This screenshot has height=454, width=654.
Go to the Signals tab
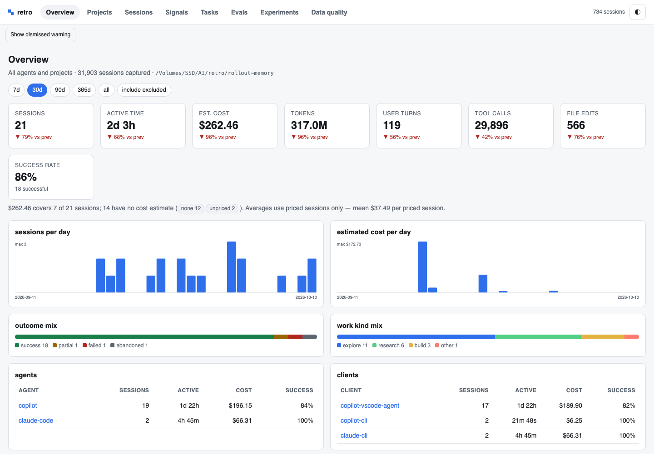177,12
